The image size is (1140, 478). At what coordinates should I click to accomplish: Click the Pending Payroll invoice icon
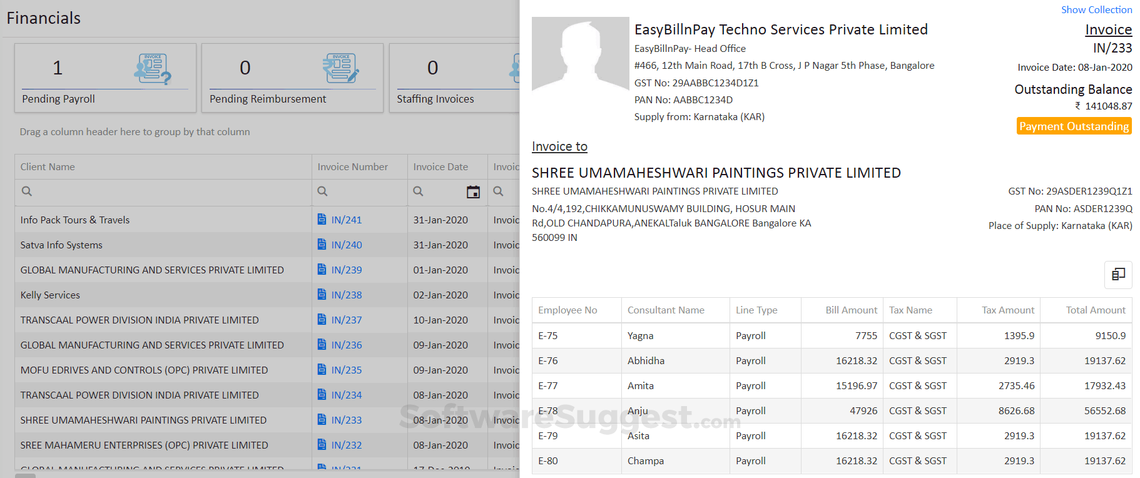pos(152,68)
